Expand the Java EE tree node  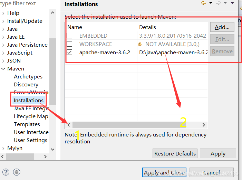(x=3, y=37)
